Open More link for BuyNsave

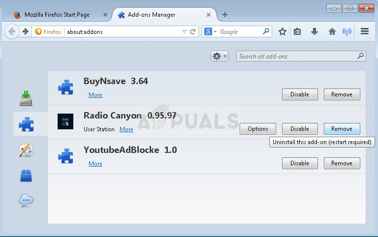pos(95,95)
